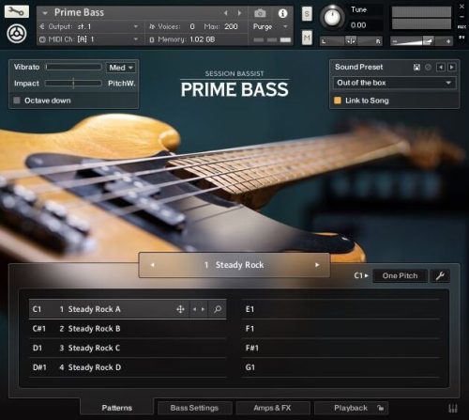469x420 pixels.
Task: Toggle the lock icon on Playback tab
Action: 380,408
